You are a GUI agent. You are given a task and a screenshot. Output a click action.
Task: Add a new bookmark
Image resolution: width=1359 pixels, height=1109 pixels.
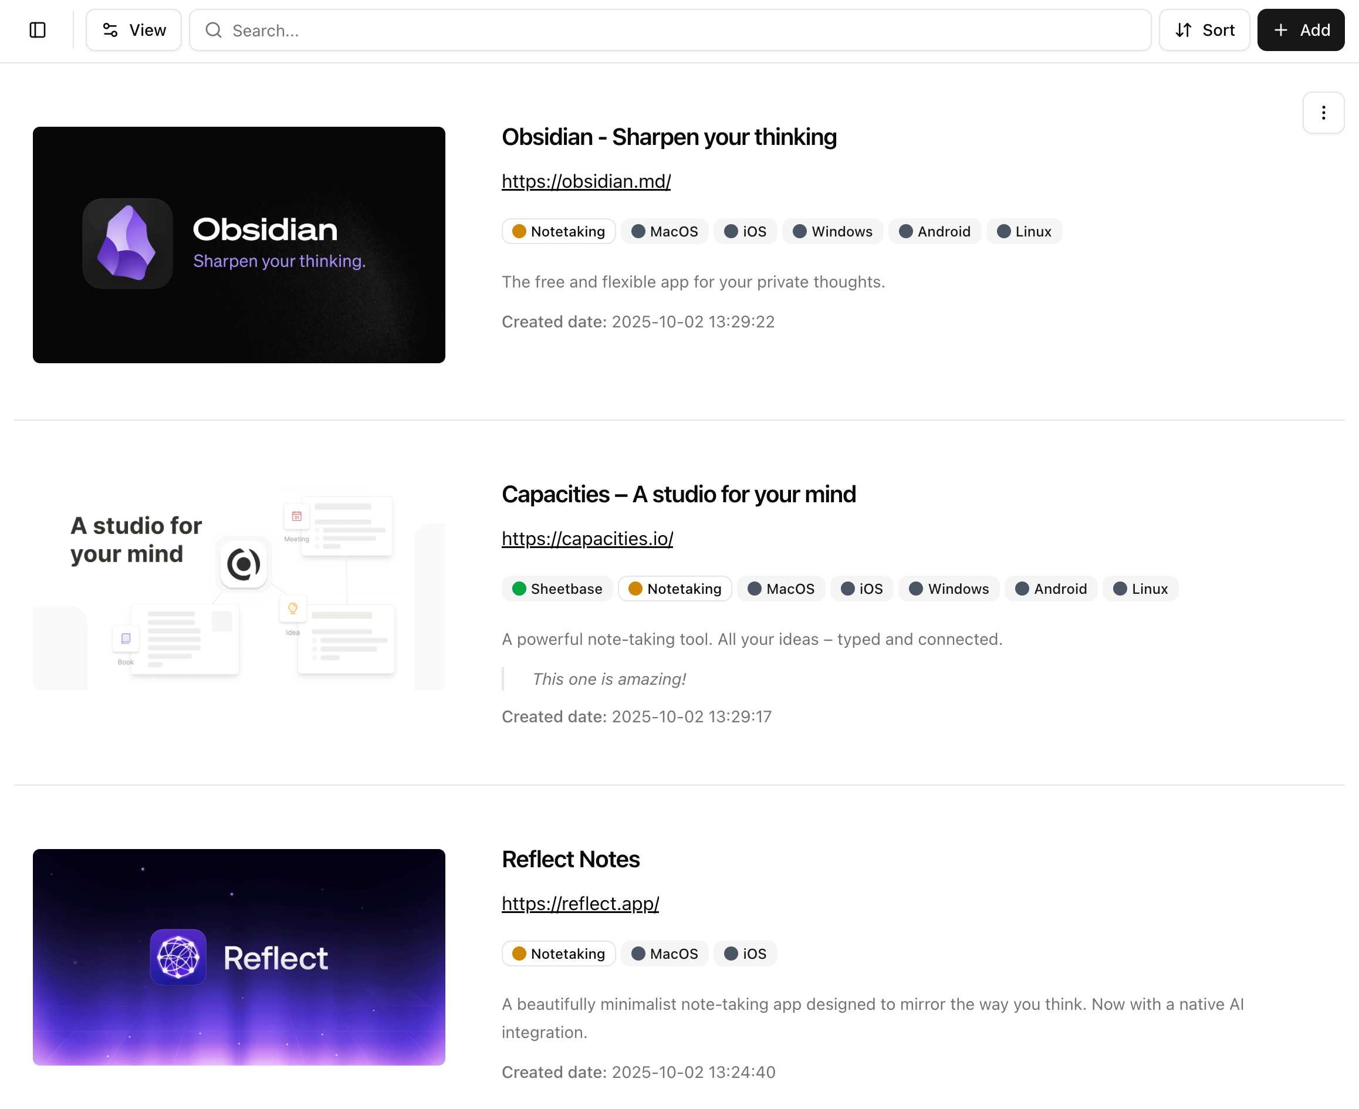pos(1300,30)
